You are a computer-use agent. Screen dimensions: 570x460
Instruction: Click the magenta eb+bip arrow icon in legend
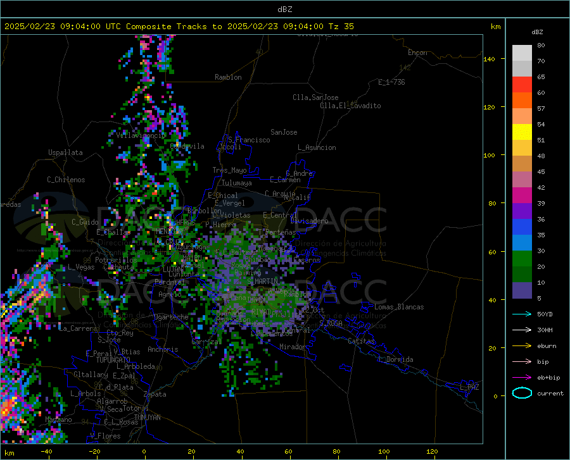[x=522, y=378]
